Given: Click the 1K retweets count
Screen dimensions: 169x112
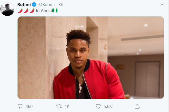Looking at the screenshot, I should coord(67,107).
